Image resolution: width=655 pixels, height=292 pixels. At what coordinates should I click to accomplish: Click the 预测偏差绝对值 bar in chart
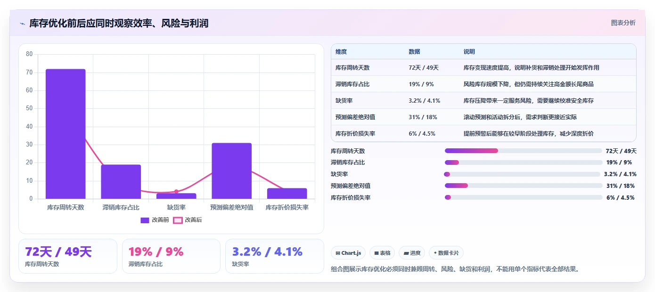231,171
